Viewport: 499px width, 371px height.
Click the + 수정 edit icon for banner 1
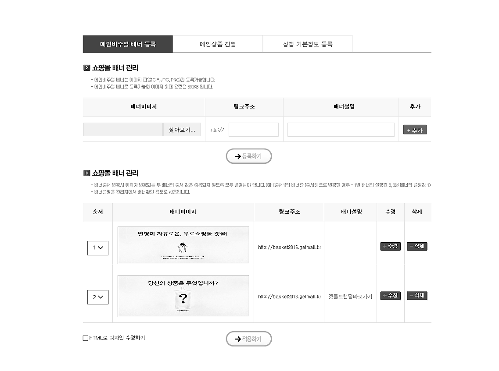pyautogui.click(x=390, y=246)
